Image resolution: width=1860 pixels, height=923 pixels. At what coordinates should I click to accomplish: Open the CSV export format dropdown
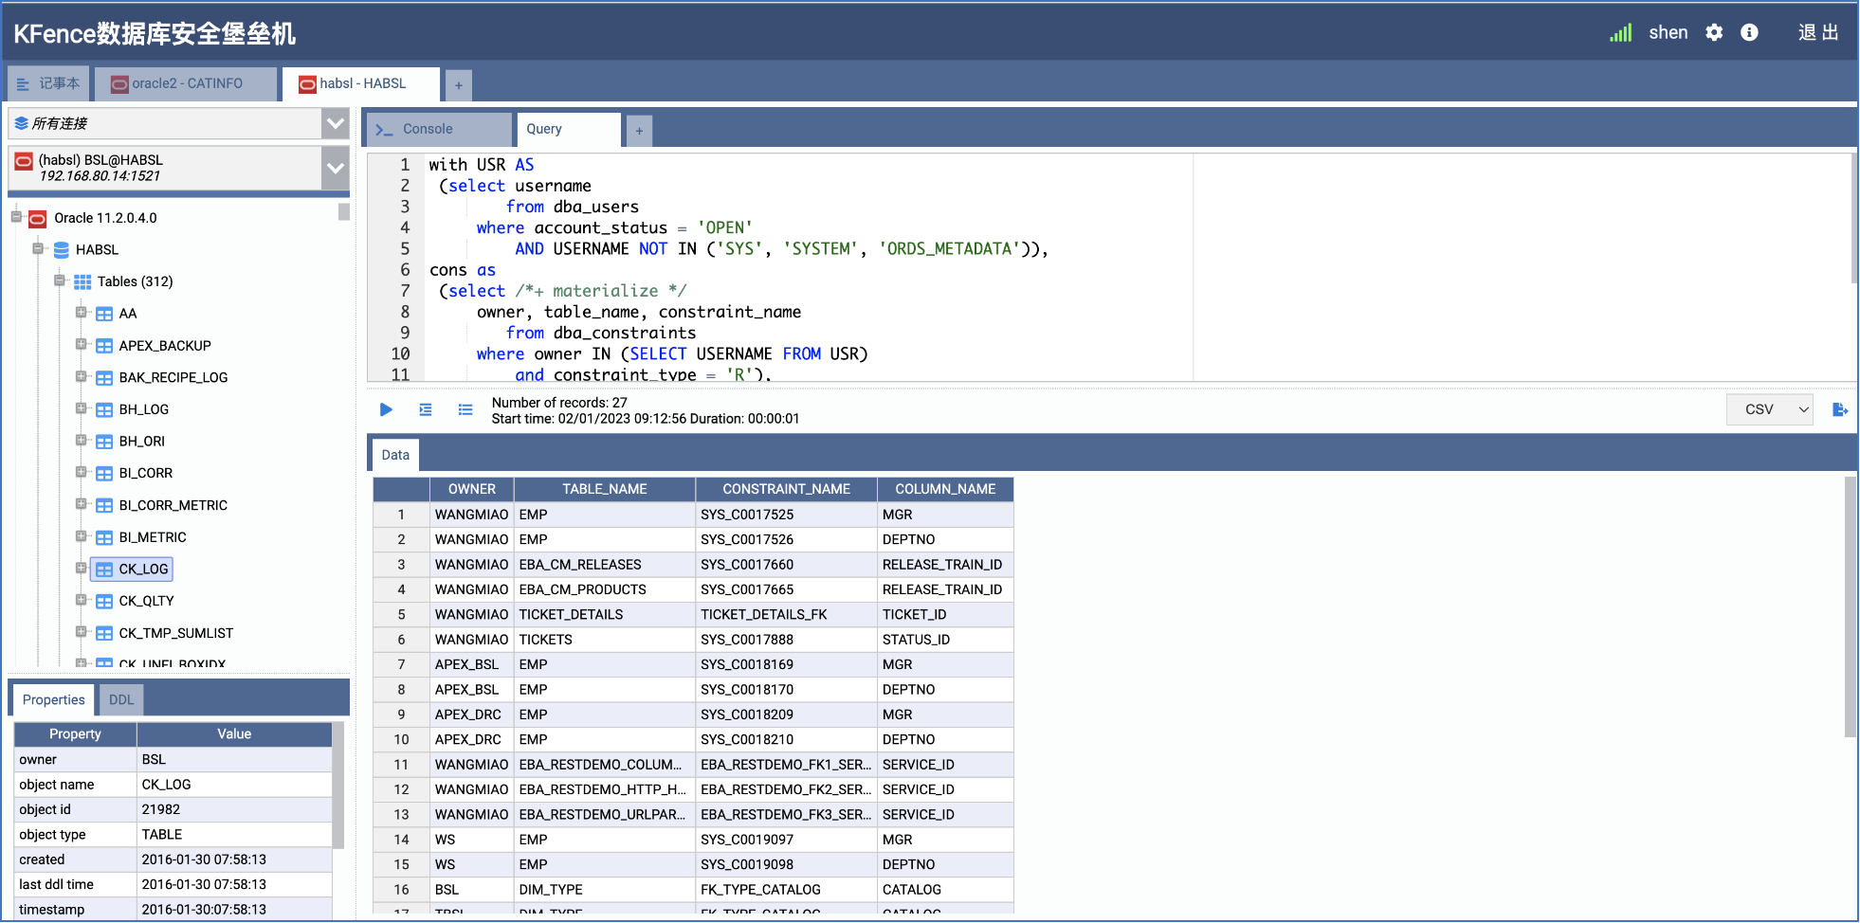tap(1769, 409)
